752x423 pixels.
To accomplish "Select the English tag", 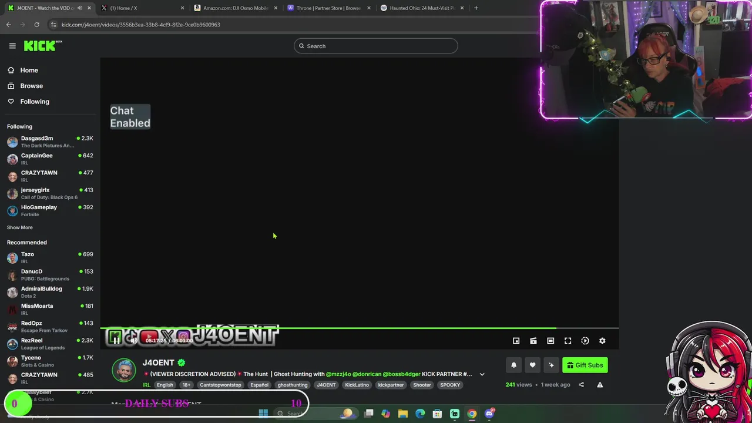I will pyautogui.click(x=165, y=385).
